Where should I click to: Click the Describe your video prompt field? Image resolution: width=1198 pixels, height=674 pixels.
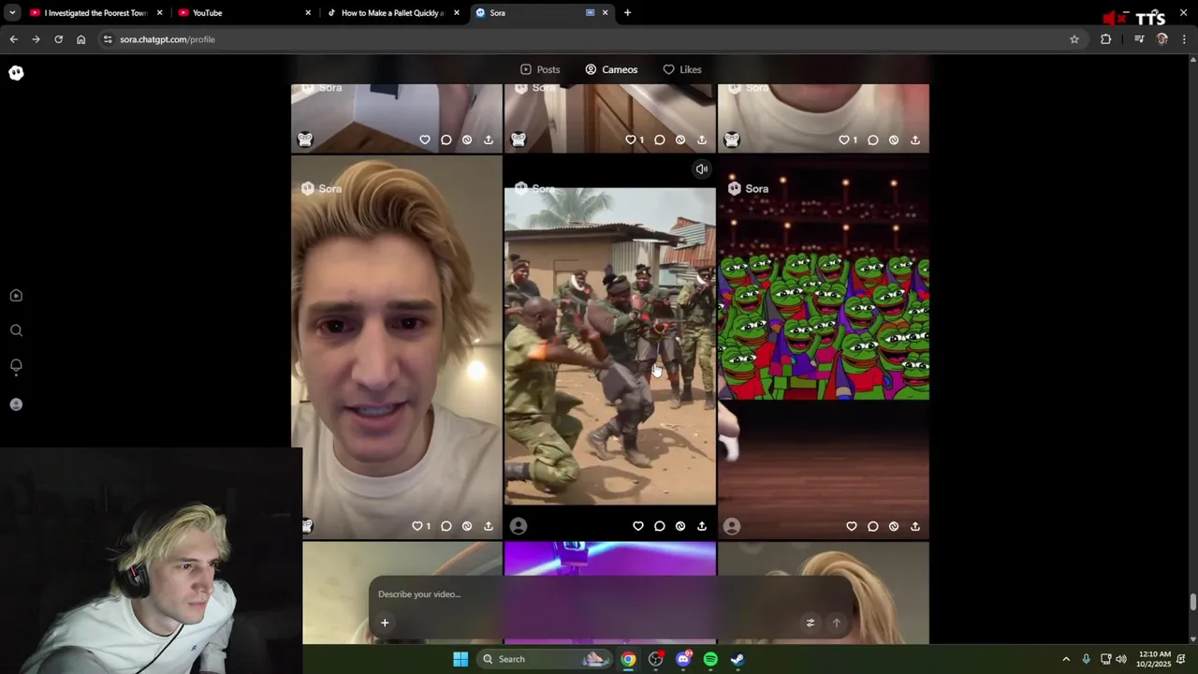tap(611, 593)
